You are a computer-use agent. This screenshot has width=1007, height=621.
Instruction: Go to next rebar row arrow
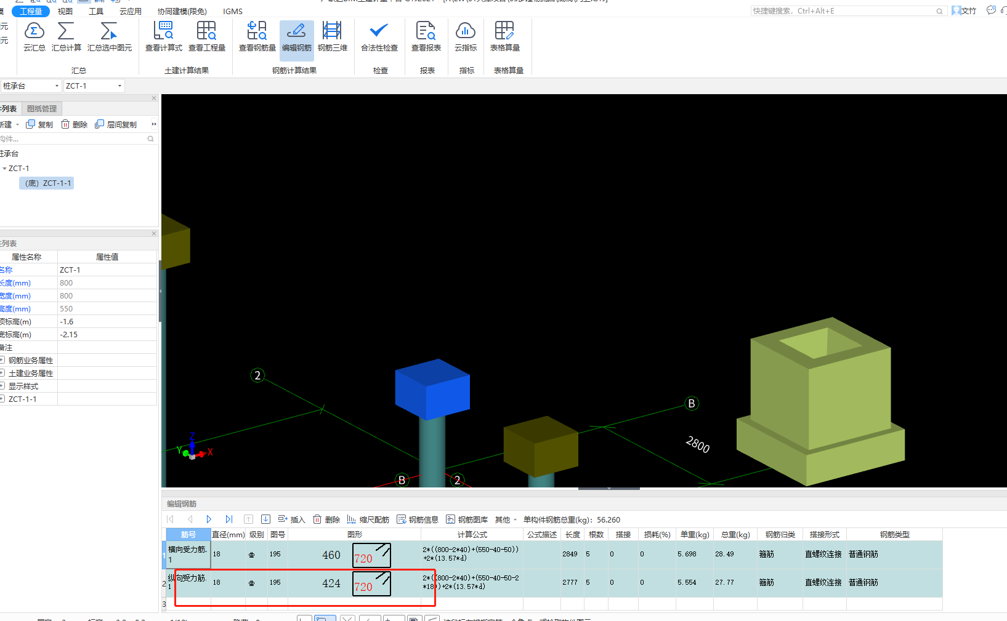[x=209, y=519]
